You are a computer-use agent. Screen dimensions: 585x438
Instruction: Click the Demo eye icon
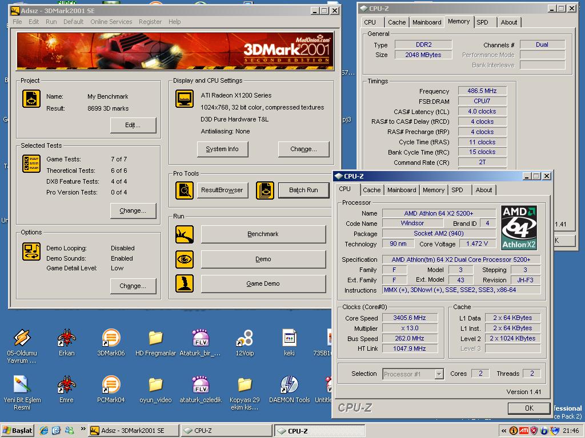coord(185,259)
